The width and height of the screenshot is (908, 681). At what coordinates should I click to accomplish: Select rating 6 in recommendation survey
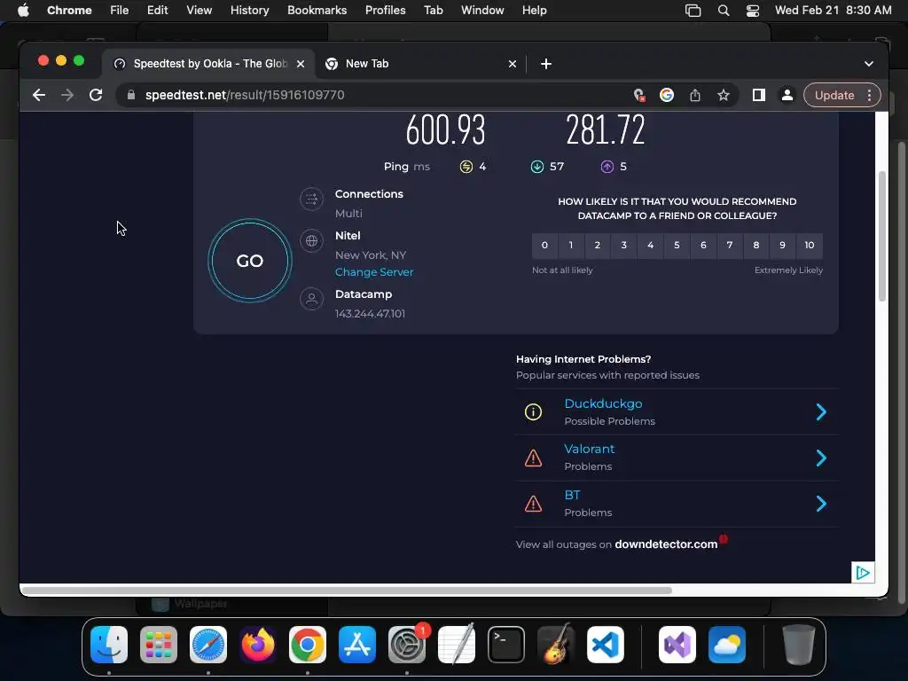[x=703, y=245]
